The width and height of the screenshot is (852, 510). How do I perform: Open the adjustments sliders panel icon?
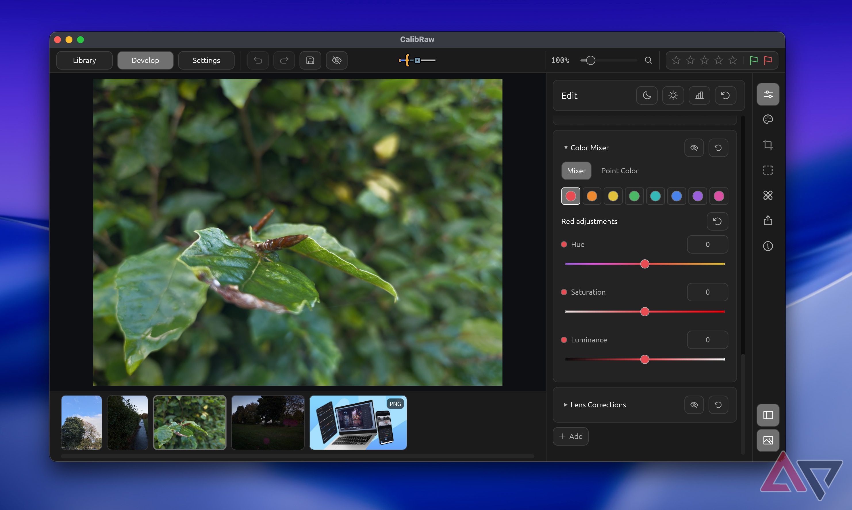click(x=768, y=94)
